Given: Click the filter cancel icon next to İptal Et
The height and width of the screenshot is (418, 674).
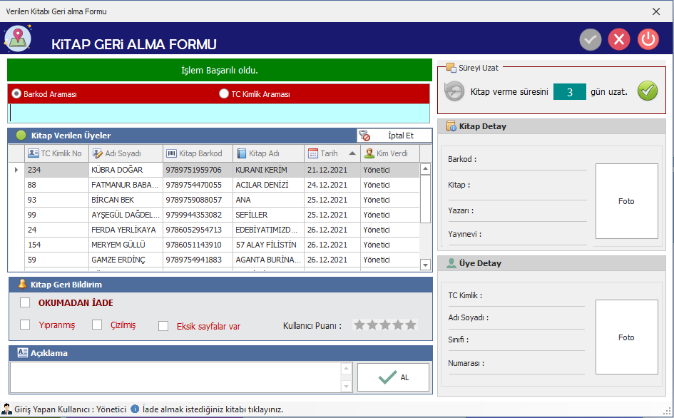Looking at the screenshot, I should click(x=364, y=136).
